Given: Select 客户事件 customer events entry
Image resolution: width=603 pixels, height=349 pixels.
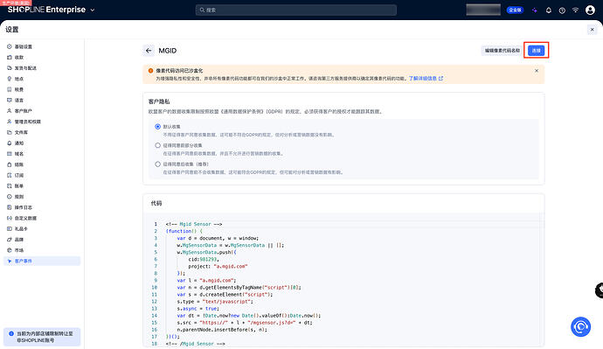Looking at the screenshot, I should point(42,261).
